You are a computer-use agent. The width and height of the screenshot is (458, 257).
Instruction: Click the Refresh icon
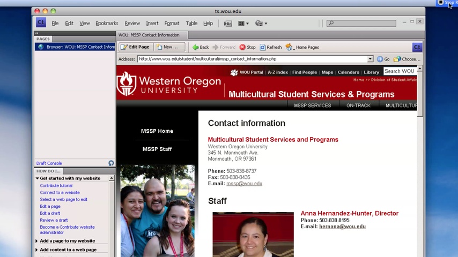coord(263,47)
